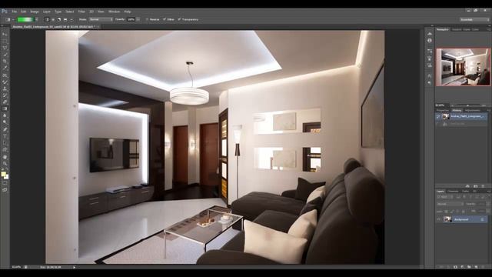Select the Clone Stamp tool

tap(5, 88)
